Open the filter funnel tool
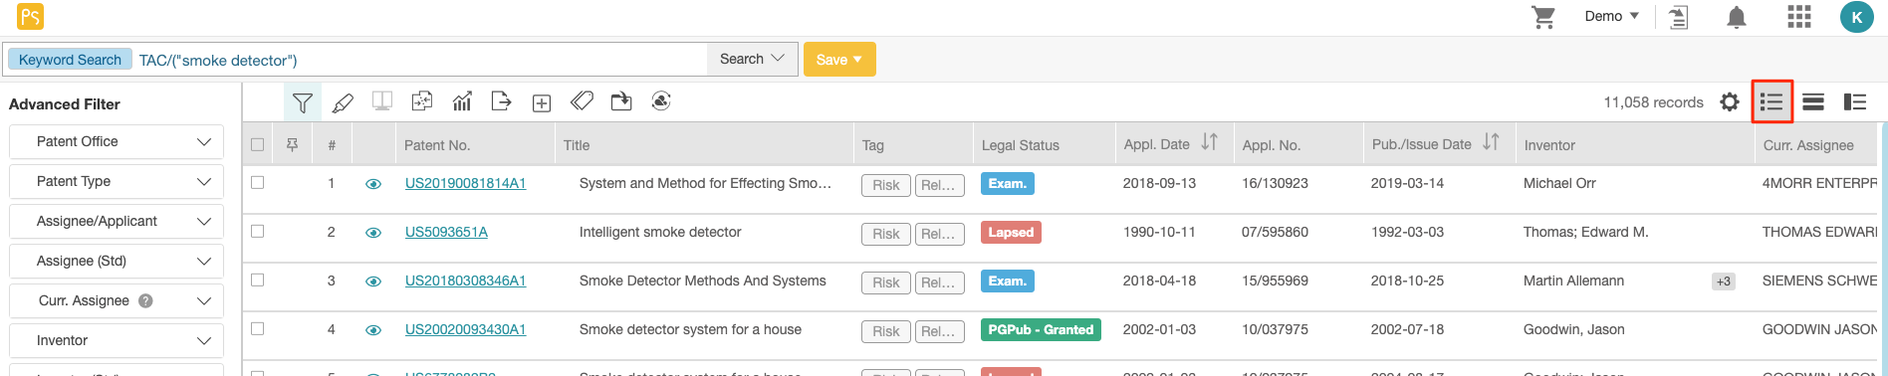This screenshot has width=1888, height=376. coord(303,102)
